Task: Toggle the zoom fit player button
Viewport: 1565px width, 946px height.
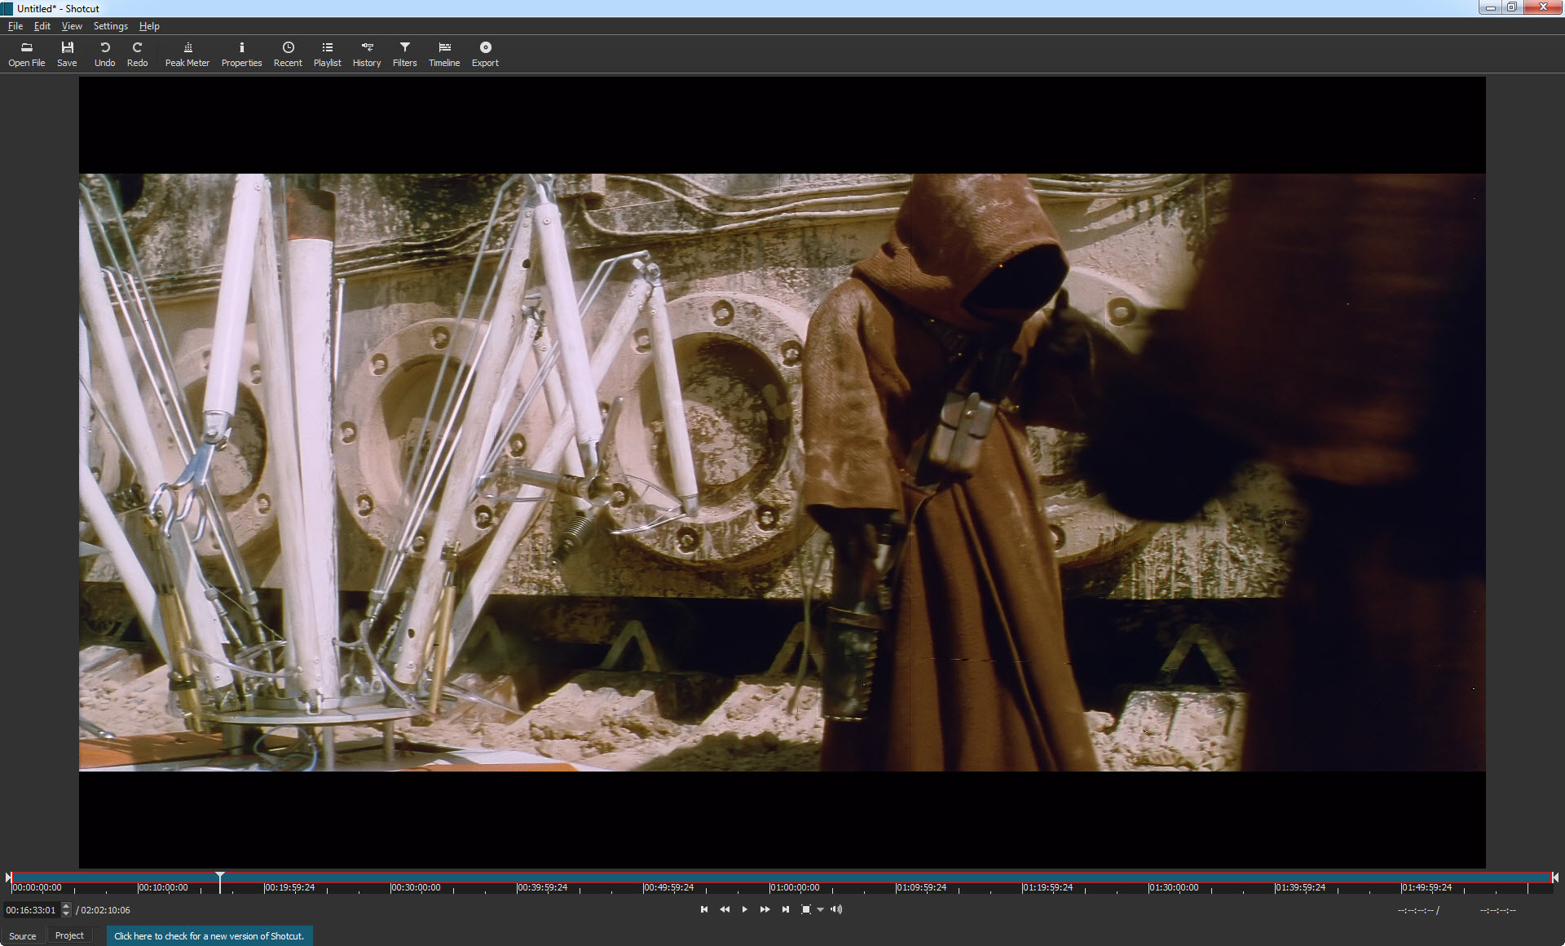Action: tap(805, 909)
